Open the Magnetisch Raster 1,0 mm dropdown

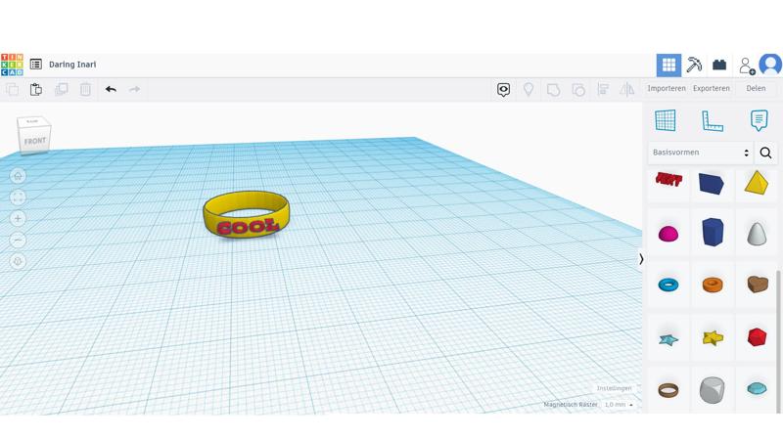click(619, 405)
